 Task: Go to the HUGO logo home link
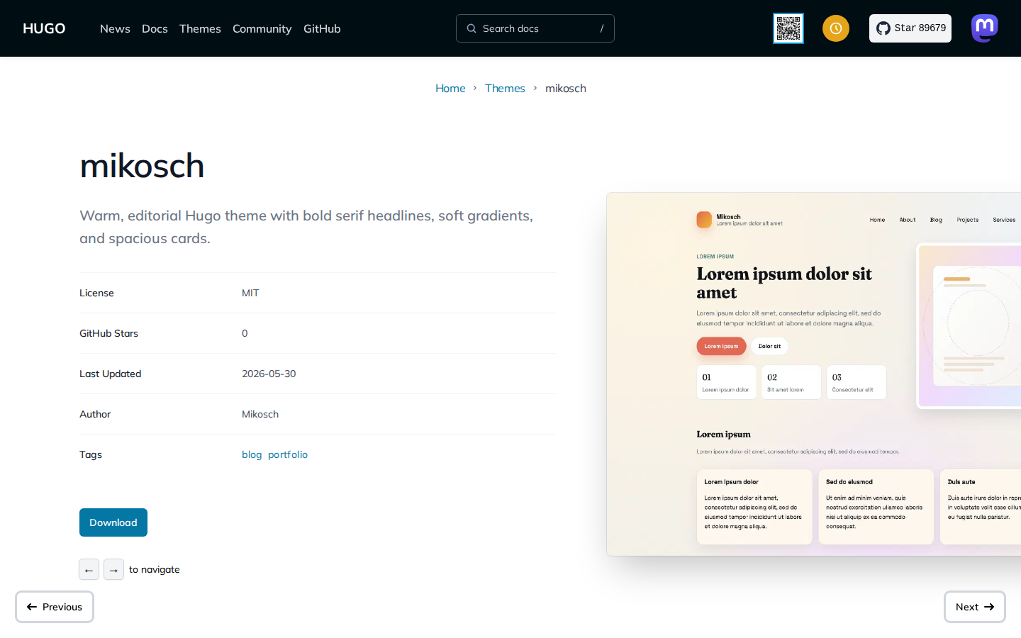pos(44,28)
